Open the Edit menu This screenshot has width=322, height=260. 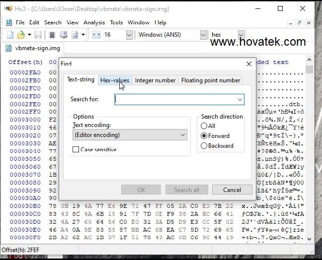coord(34,22)
